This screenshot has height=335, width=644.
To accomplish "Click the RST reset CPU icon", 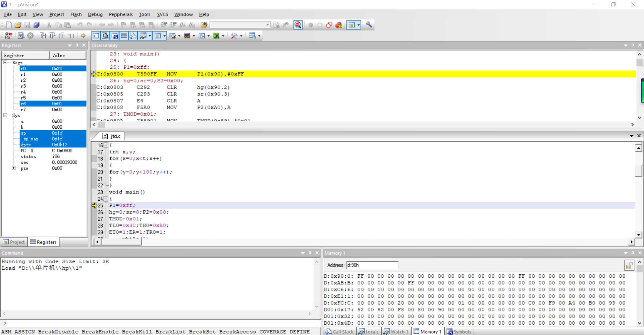I will pos(9,36).
